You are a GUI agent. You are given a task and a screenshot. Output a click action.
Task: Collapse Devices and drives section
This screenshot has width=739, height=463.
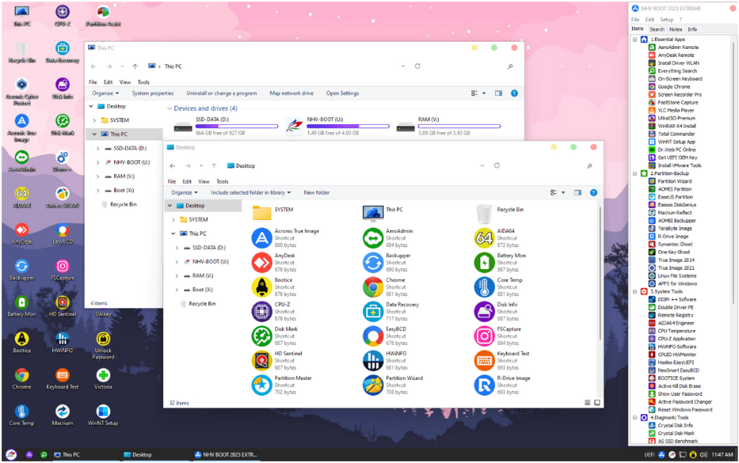coord(170,108)
